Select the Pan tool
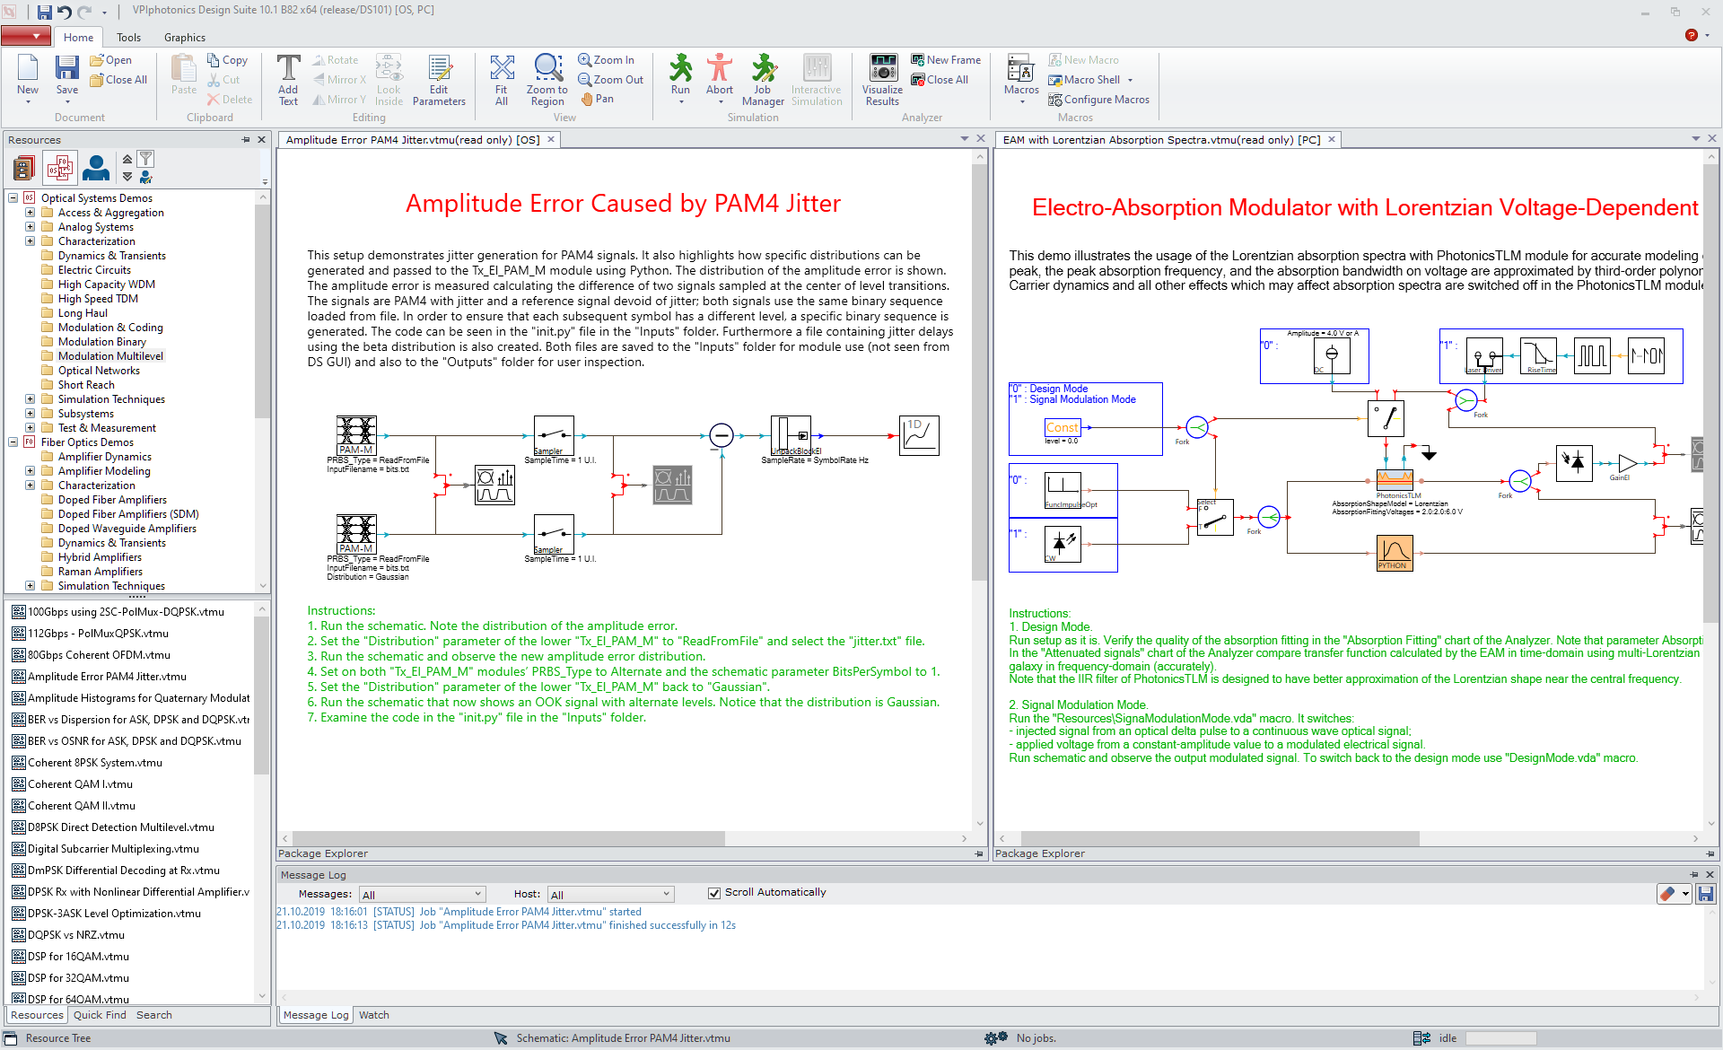Image resolution: width=1723 pixels, height=1050 pixels. tap(597, 99)
